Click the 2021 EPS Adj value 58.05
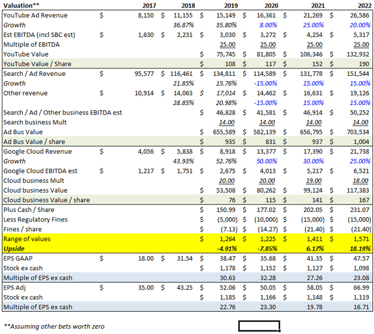374x334 pixels. (x=314, y=288)
